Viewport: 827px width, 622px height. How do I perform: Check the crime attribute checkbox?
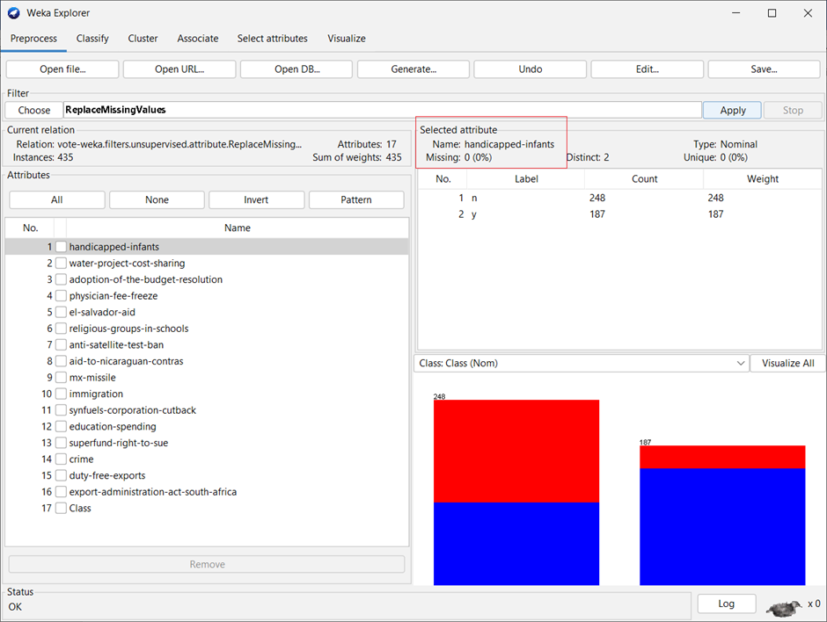tap(61, 459)
